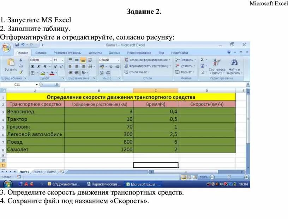Screen dimensions: 288x219
Task: Toggle Align Text Right
Action: [x=83, y=66]
